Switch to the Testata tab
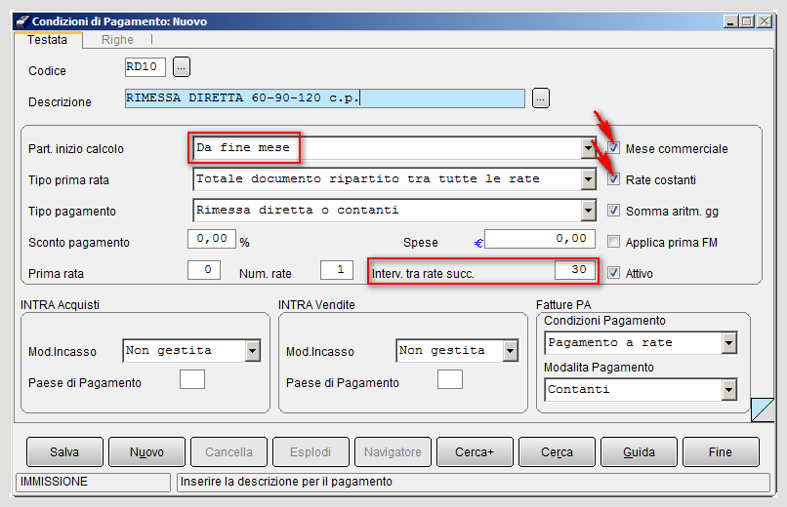The height and width of the screenshot is (507, 787). [47, 40]
